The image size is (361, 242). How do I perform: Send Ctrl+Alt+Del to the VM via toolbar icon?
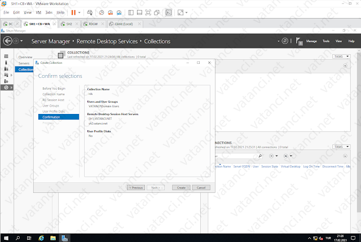(x=90, y=12)
